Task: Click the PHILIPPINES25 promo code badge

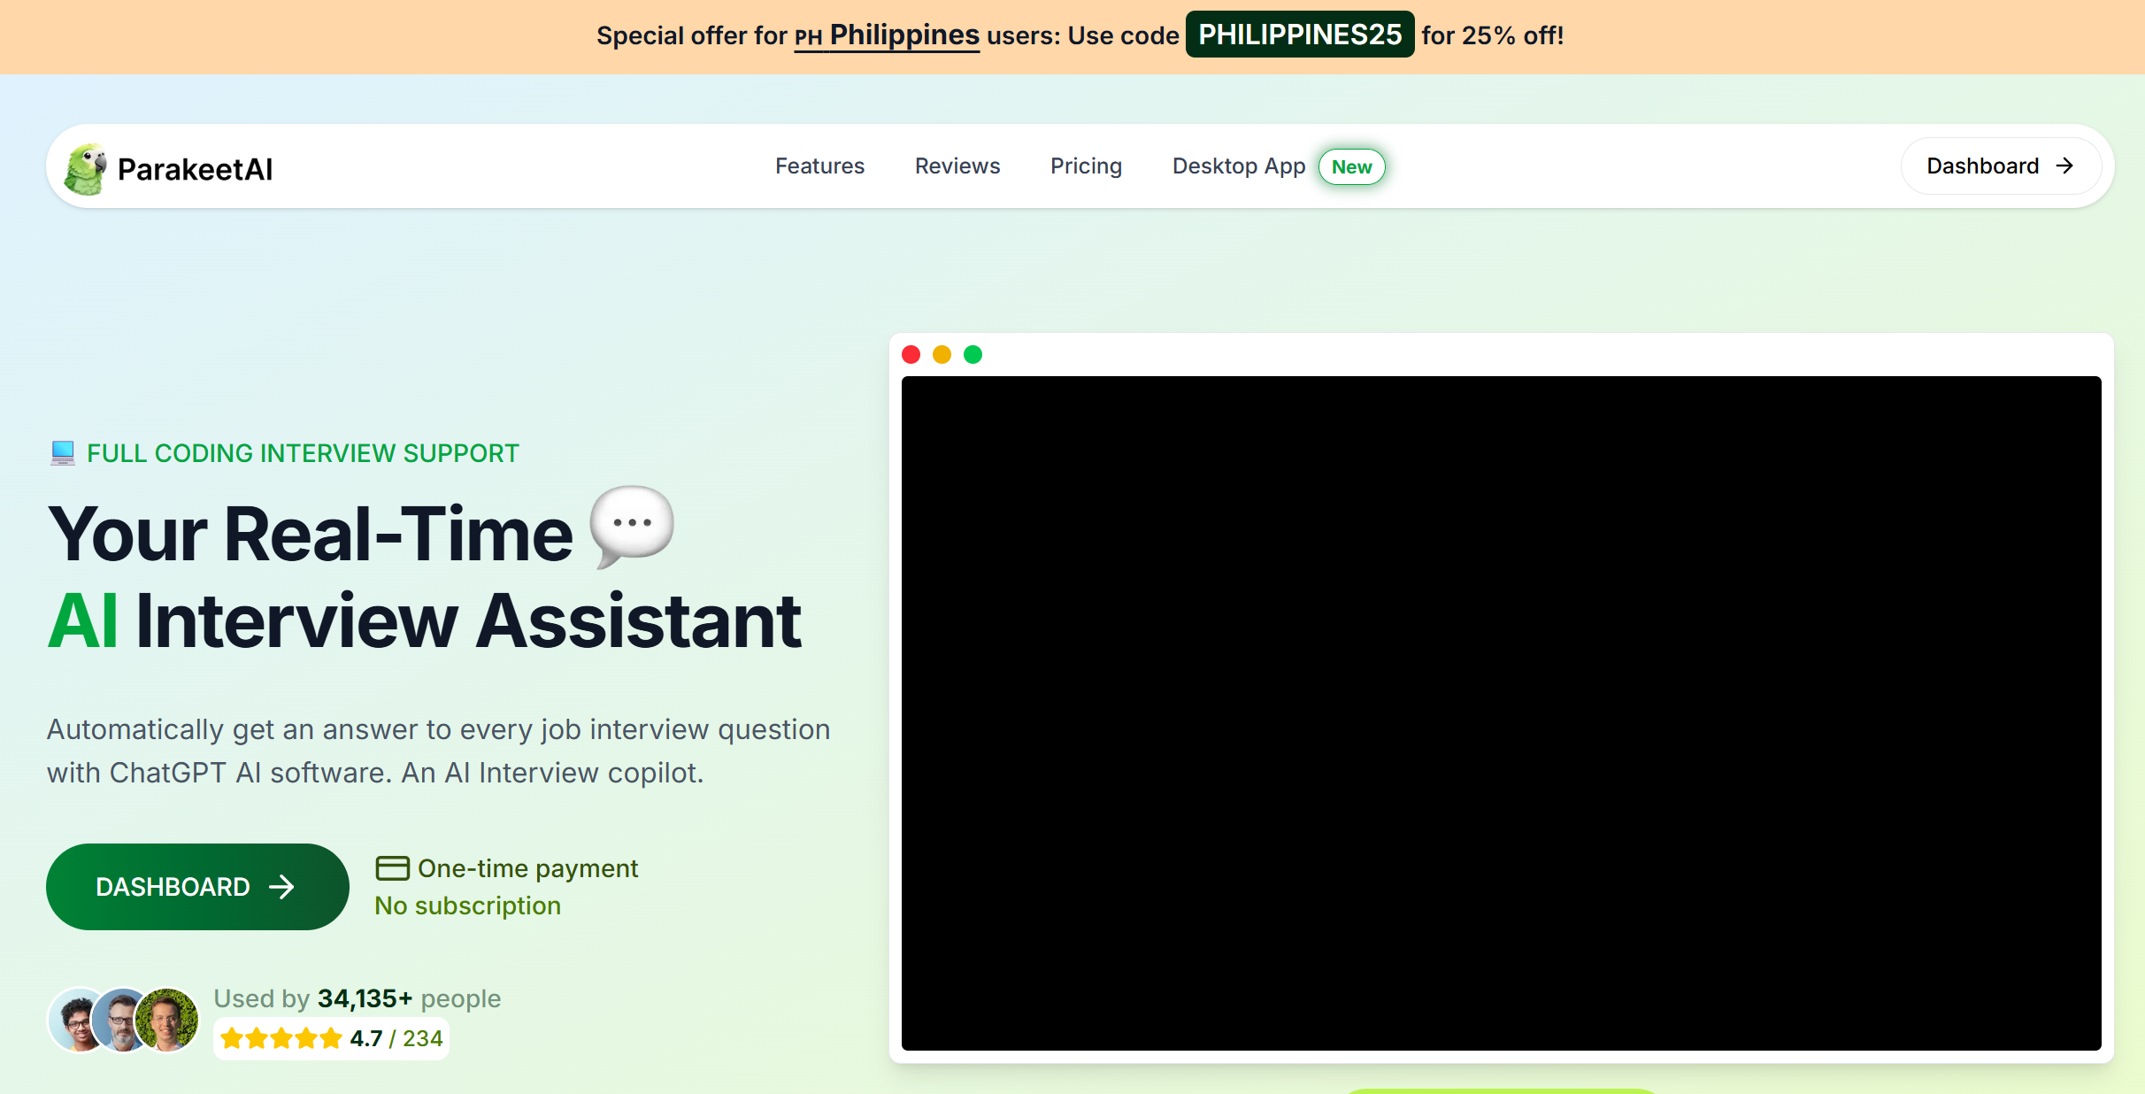Action: [1300, 35]
